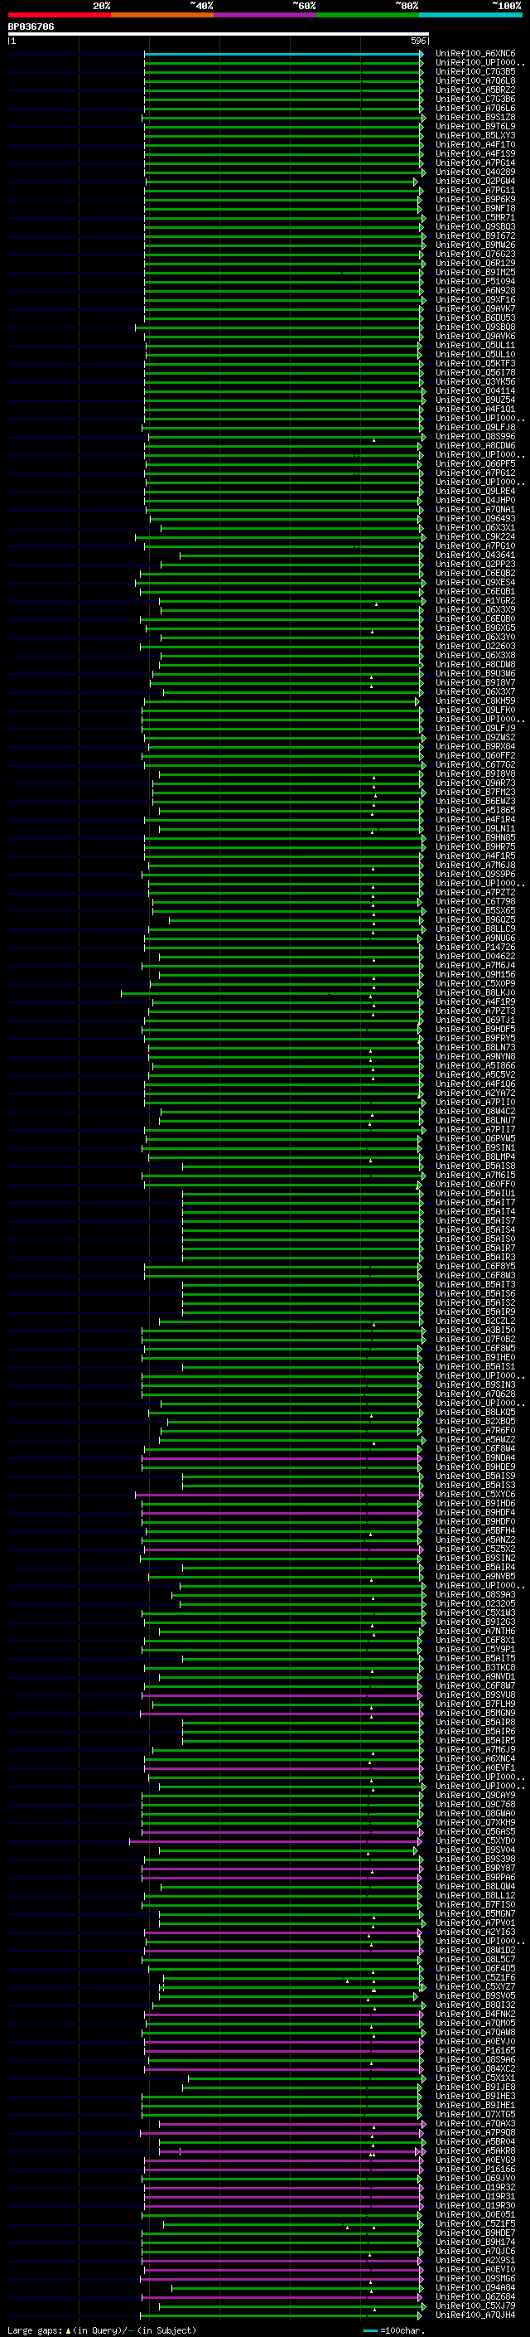Click label UniRef100_B9HDF5
Image resolution: width=530 pixels, height=2337 pixels.
click(x=475, y=1030)
